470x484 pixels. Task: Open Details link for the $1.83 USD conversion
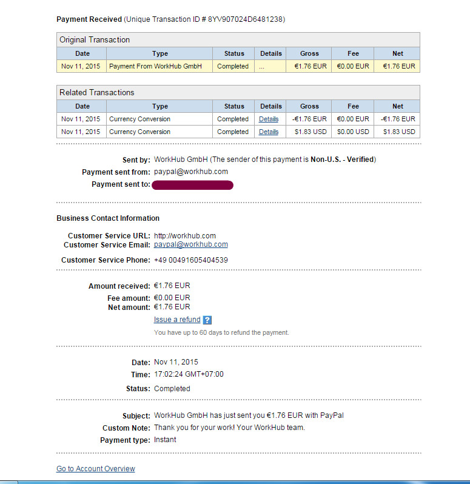(x=269, y=132)
